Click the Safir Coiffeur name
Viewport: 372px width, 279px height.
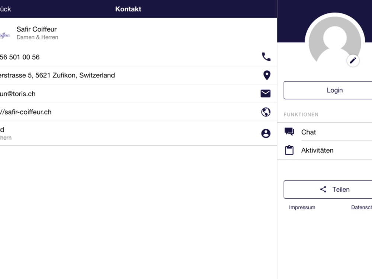tap(36, 29)
